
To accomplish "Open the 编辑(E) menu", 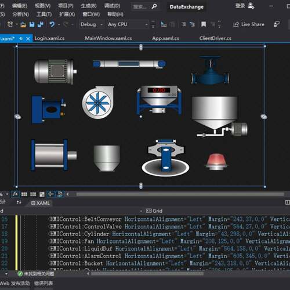I will (x=20, y=6).
